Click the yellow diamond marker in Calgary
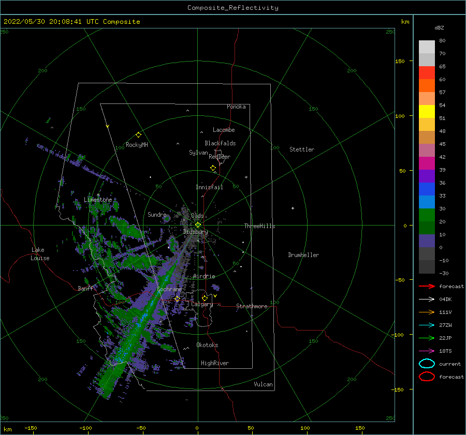 coord(205,298)
